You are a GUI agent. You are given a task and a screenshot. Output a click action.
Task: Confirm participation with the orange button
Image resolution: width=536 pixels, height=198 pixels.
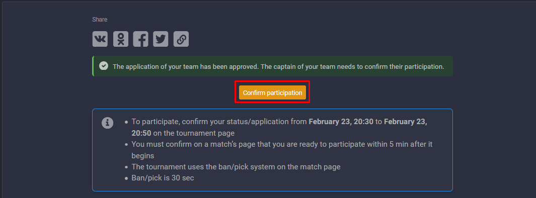[272, 92]
